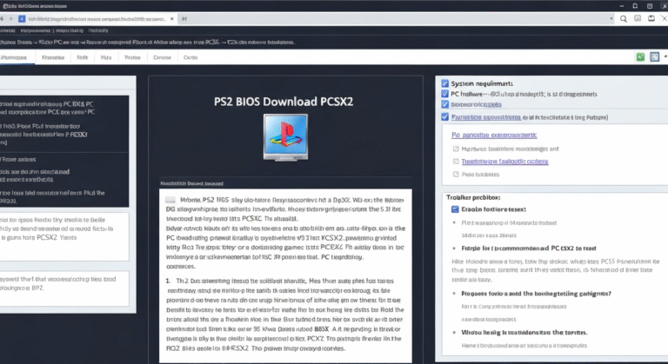The height and width of the screenshot is (364, 668).
Task: Toggle the fourth checkbox, above the white box
Action: (444, 116)
